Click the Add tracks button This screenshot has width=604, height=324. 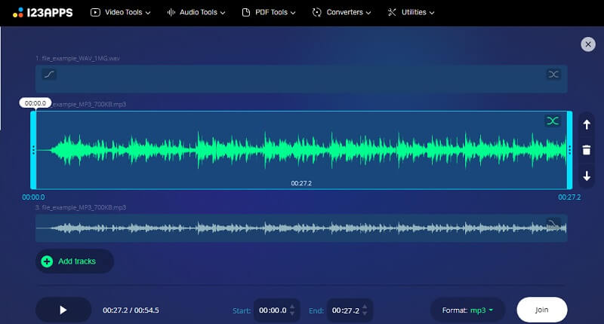[x=75, y=261]
